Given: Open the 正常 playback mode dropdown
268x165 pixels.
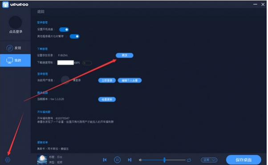Looking at the screenshot, I should tap(209, 160).
